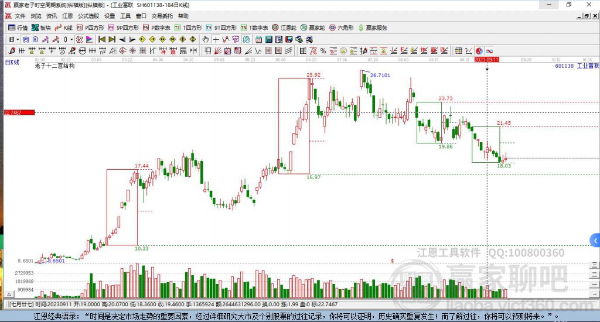Open the T四方形 tool
The width and height of the screenshot is (600, 322).
pyautogui.click(x=188, y=28)
